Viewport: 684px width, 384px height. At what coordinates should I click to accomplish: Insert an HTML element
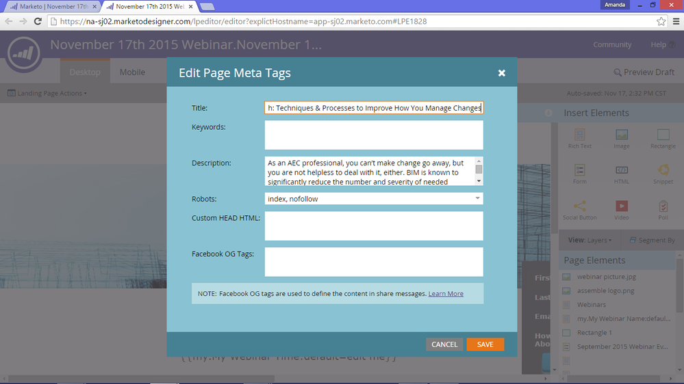point(621,175)
